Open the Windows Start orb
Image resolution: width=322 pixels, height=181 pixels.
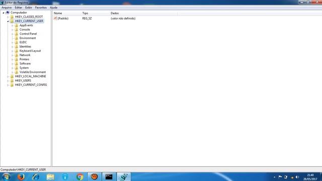point(6,176)
